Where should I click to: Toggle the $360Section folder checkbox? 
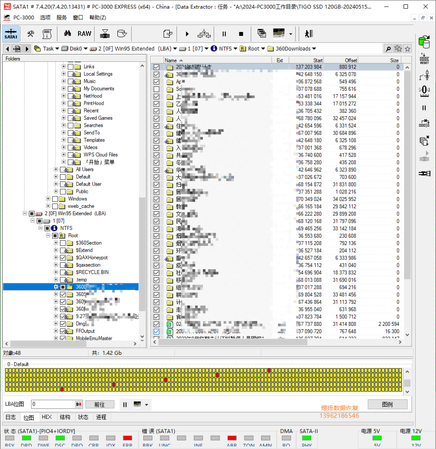tap(63, 243)
